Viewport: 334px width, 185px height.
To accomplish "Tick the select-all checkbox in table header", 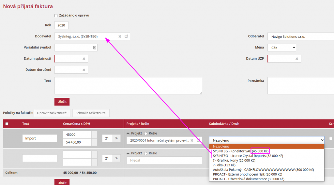I will tap(7, 124).
